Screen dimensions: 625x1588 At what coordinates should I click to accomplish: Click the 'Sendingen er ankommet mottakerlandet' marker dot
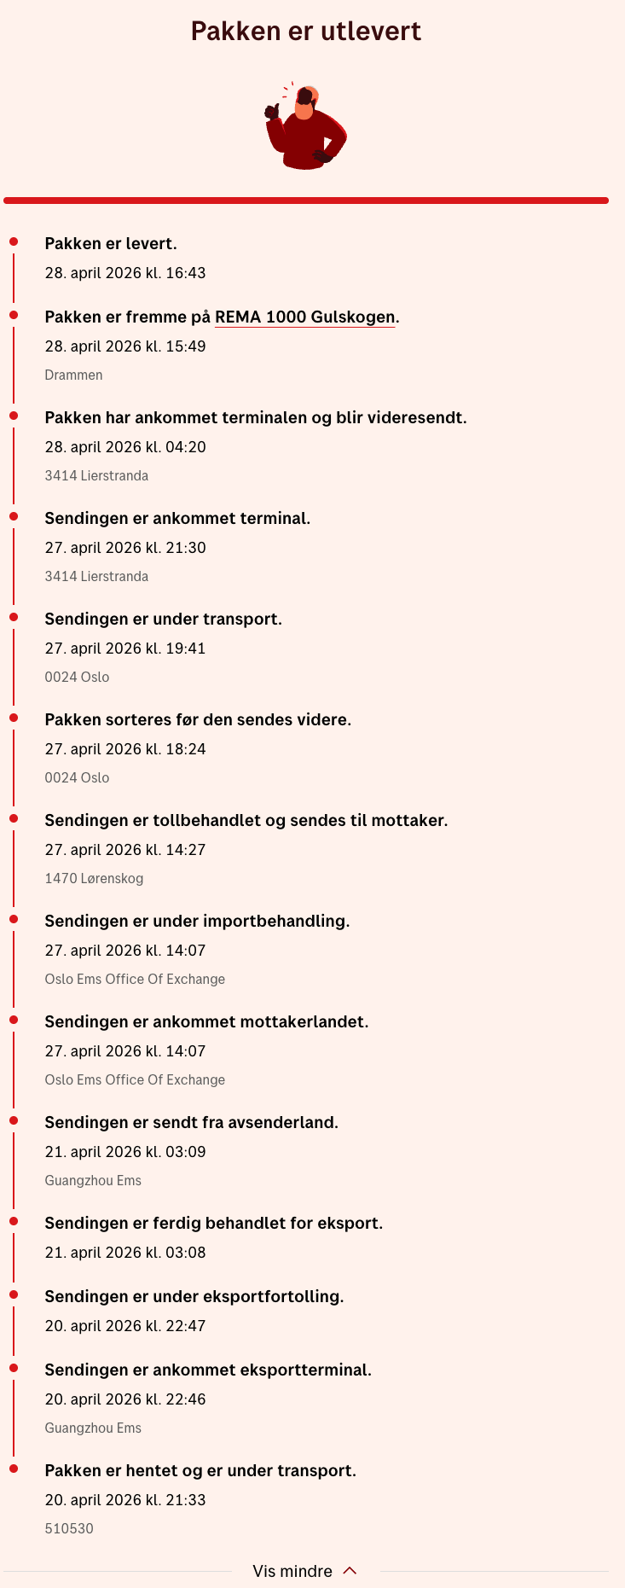tap(14, 1020)
